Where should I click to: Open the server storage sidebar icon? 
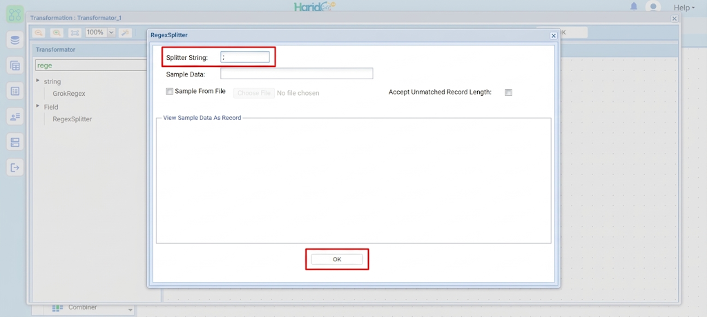click(15, 142)
